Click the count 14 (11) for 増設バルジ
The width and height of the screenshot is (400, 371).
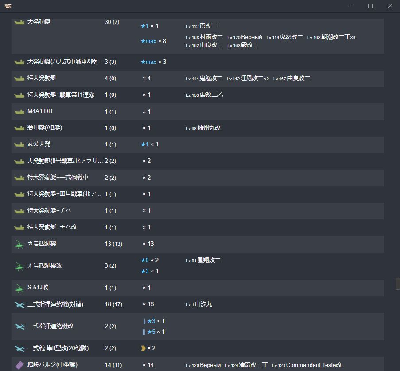coord(113,365)
